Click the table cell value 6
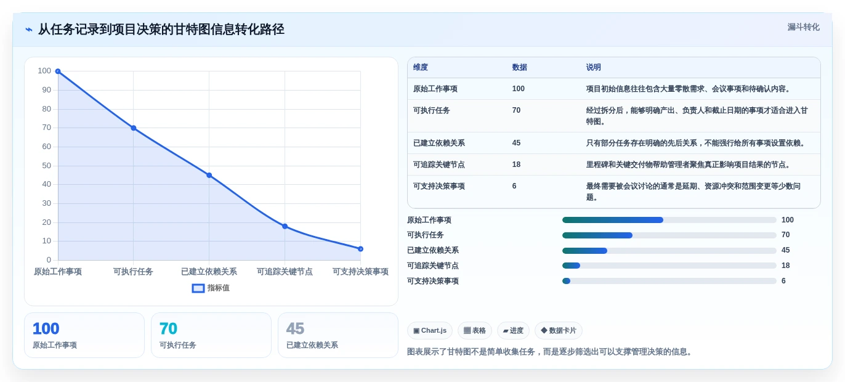Image resolution: width=845 pixels, height=382 pixels. click(514, 186)
